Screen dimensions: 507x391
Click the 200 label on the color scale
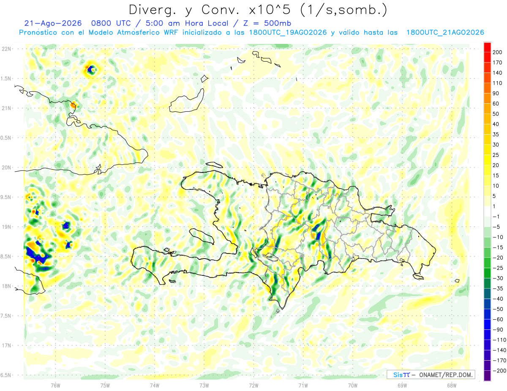[497, 52]
